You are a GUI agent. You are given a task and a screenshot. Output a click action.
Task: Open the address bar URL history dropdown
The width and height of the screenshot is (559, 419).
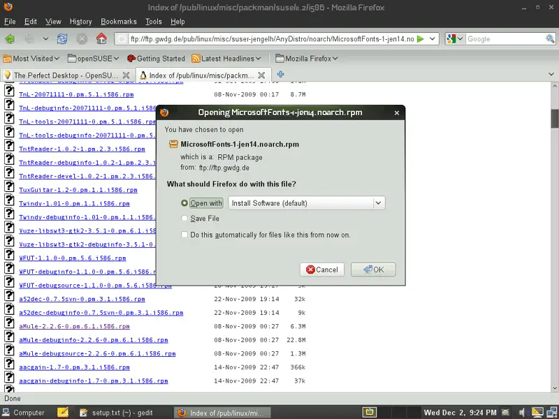(x=432, y=39)
